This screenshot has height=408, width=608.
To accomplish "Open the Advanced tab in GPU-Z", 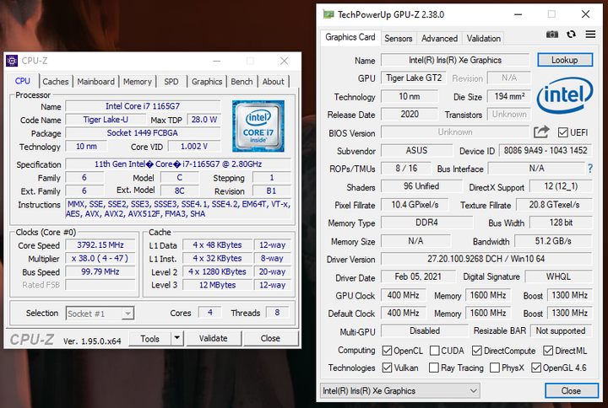I will [439, 38].
